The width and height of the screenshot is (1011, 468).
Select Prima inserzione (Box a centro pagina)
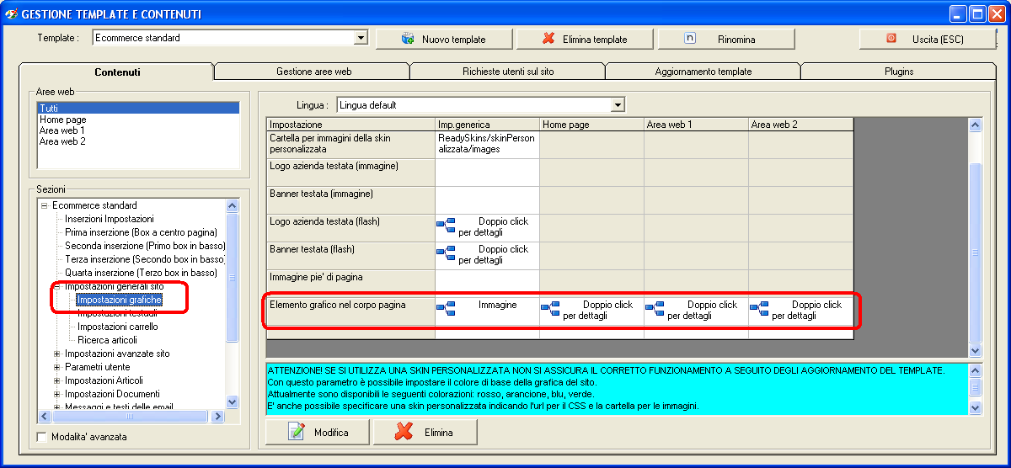tap(141, 232)
